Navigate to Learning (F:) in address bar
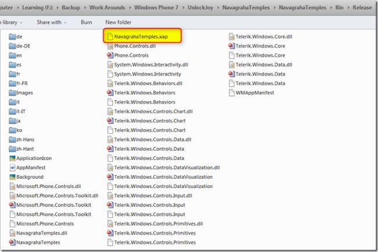Image resolution: width=378 pixels, height=252 pixels. 37,8
